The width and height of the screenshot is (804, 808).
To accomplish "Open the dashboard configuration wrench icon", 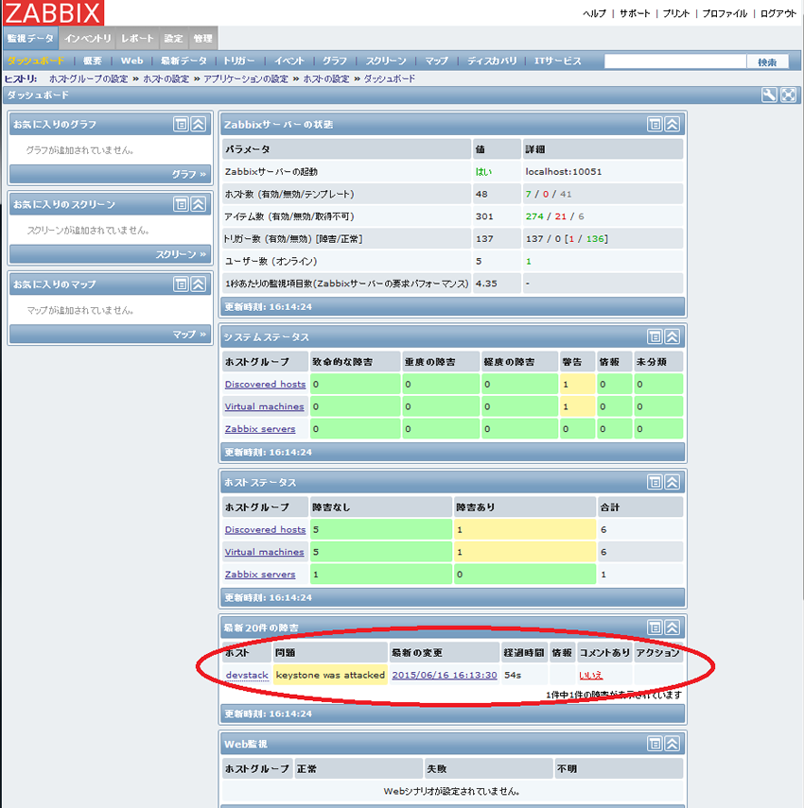I will (x=769, y=95).
